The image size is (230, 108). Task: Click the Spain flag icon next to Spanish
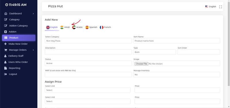point(87,27)
